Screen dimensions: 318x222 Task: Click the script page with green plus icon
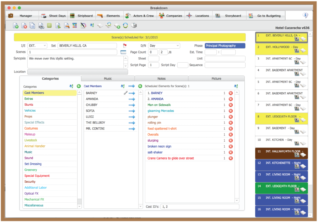point(117,26)
